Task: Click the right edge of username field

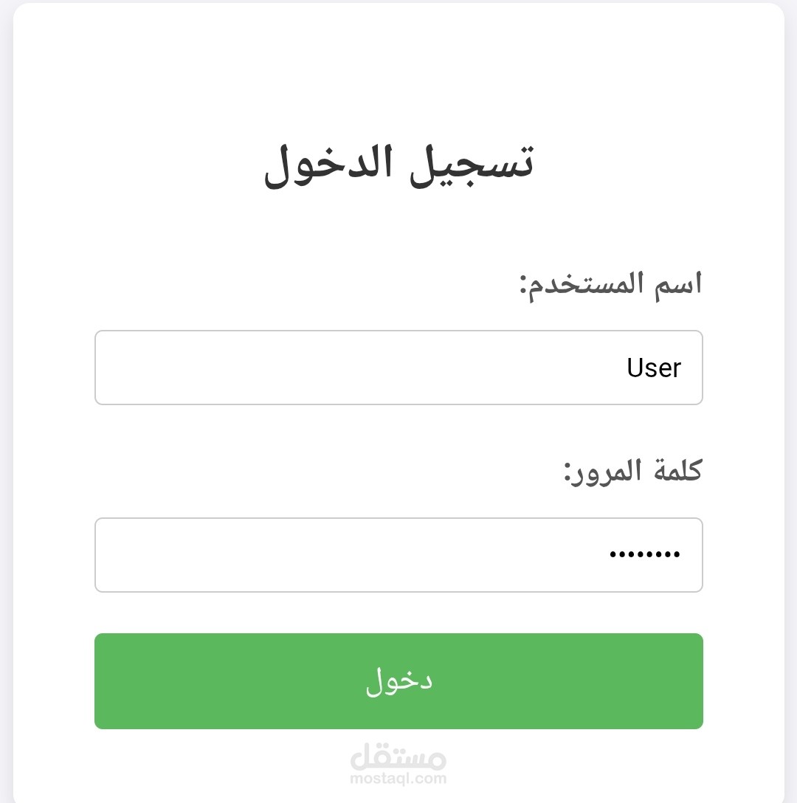Action: click(x=694, y=368)
